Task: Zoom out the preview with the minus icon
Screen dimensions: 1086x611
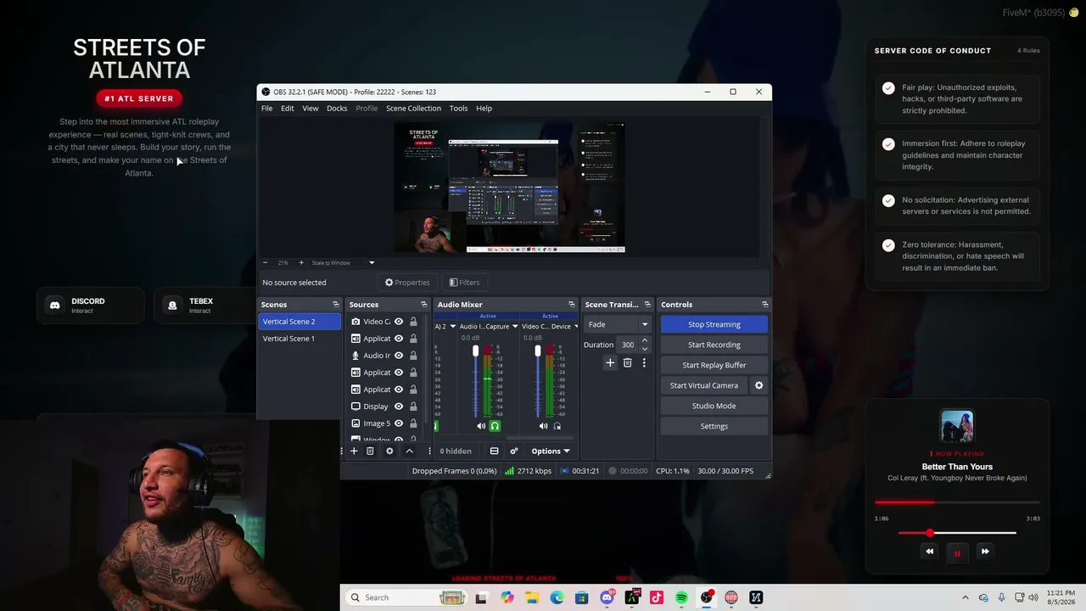Action: pos(265,262)
